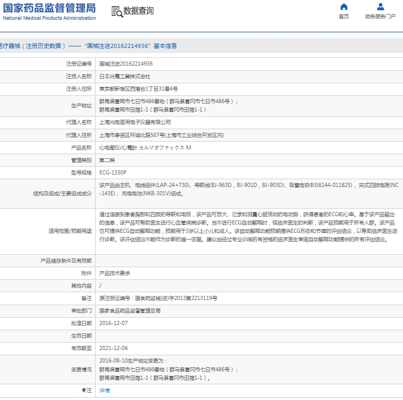This screenshot has height=400, width=403.
Task: Click the 管理类别 row label
Action: (81, 160)
